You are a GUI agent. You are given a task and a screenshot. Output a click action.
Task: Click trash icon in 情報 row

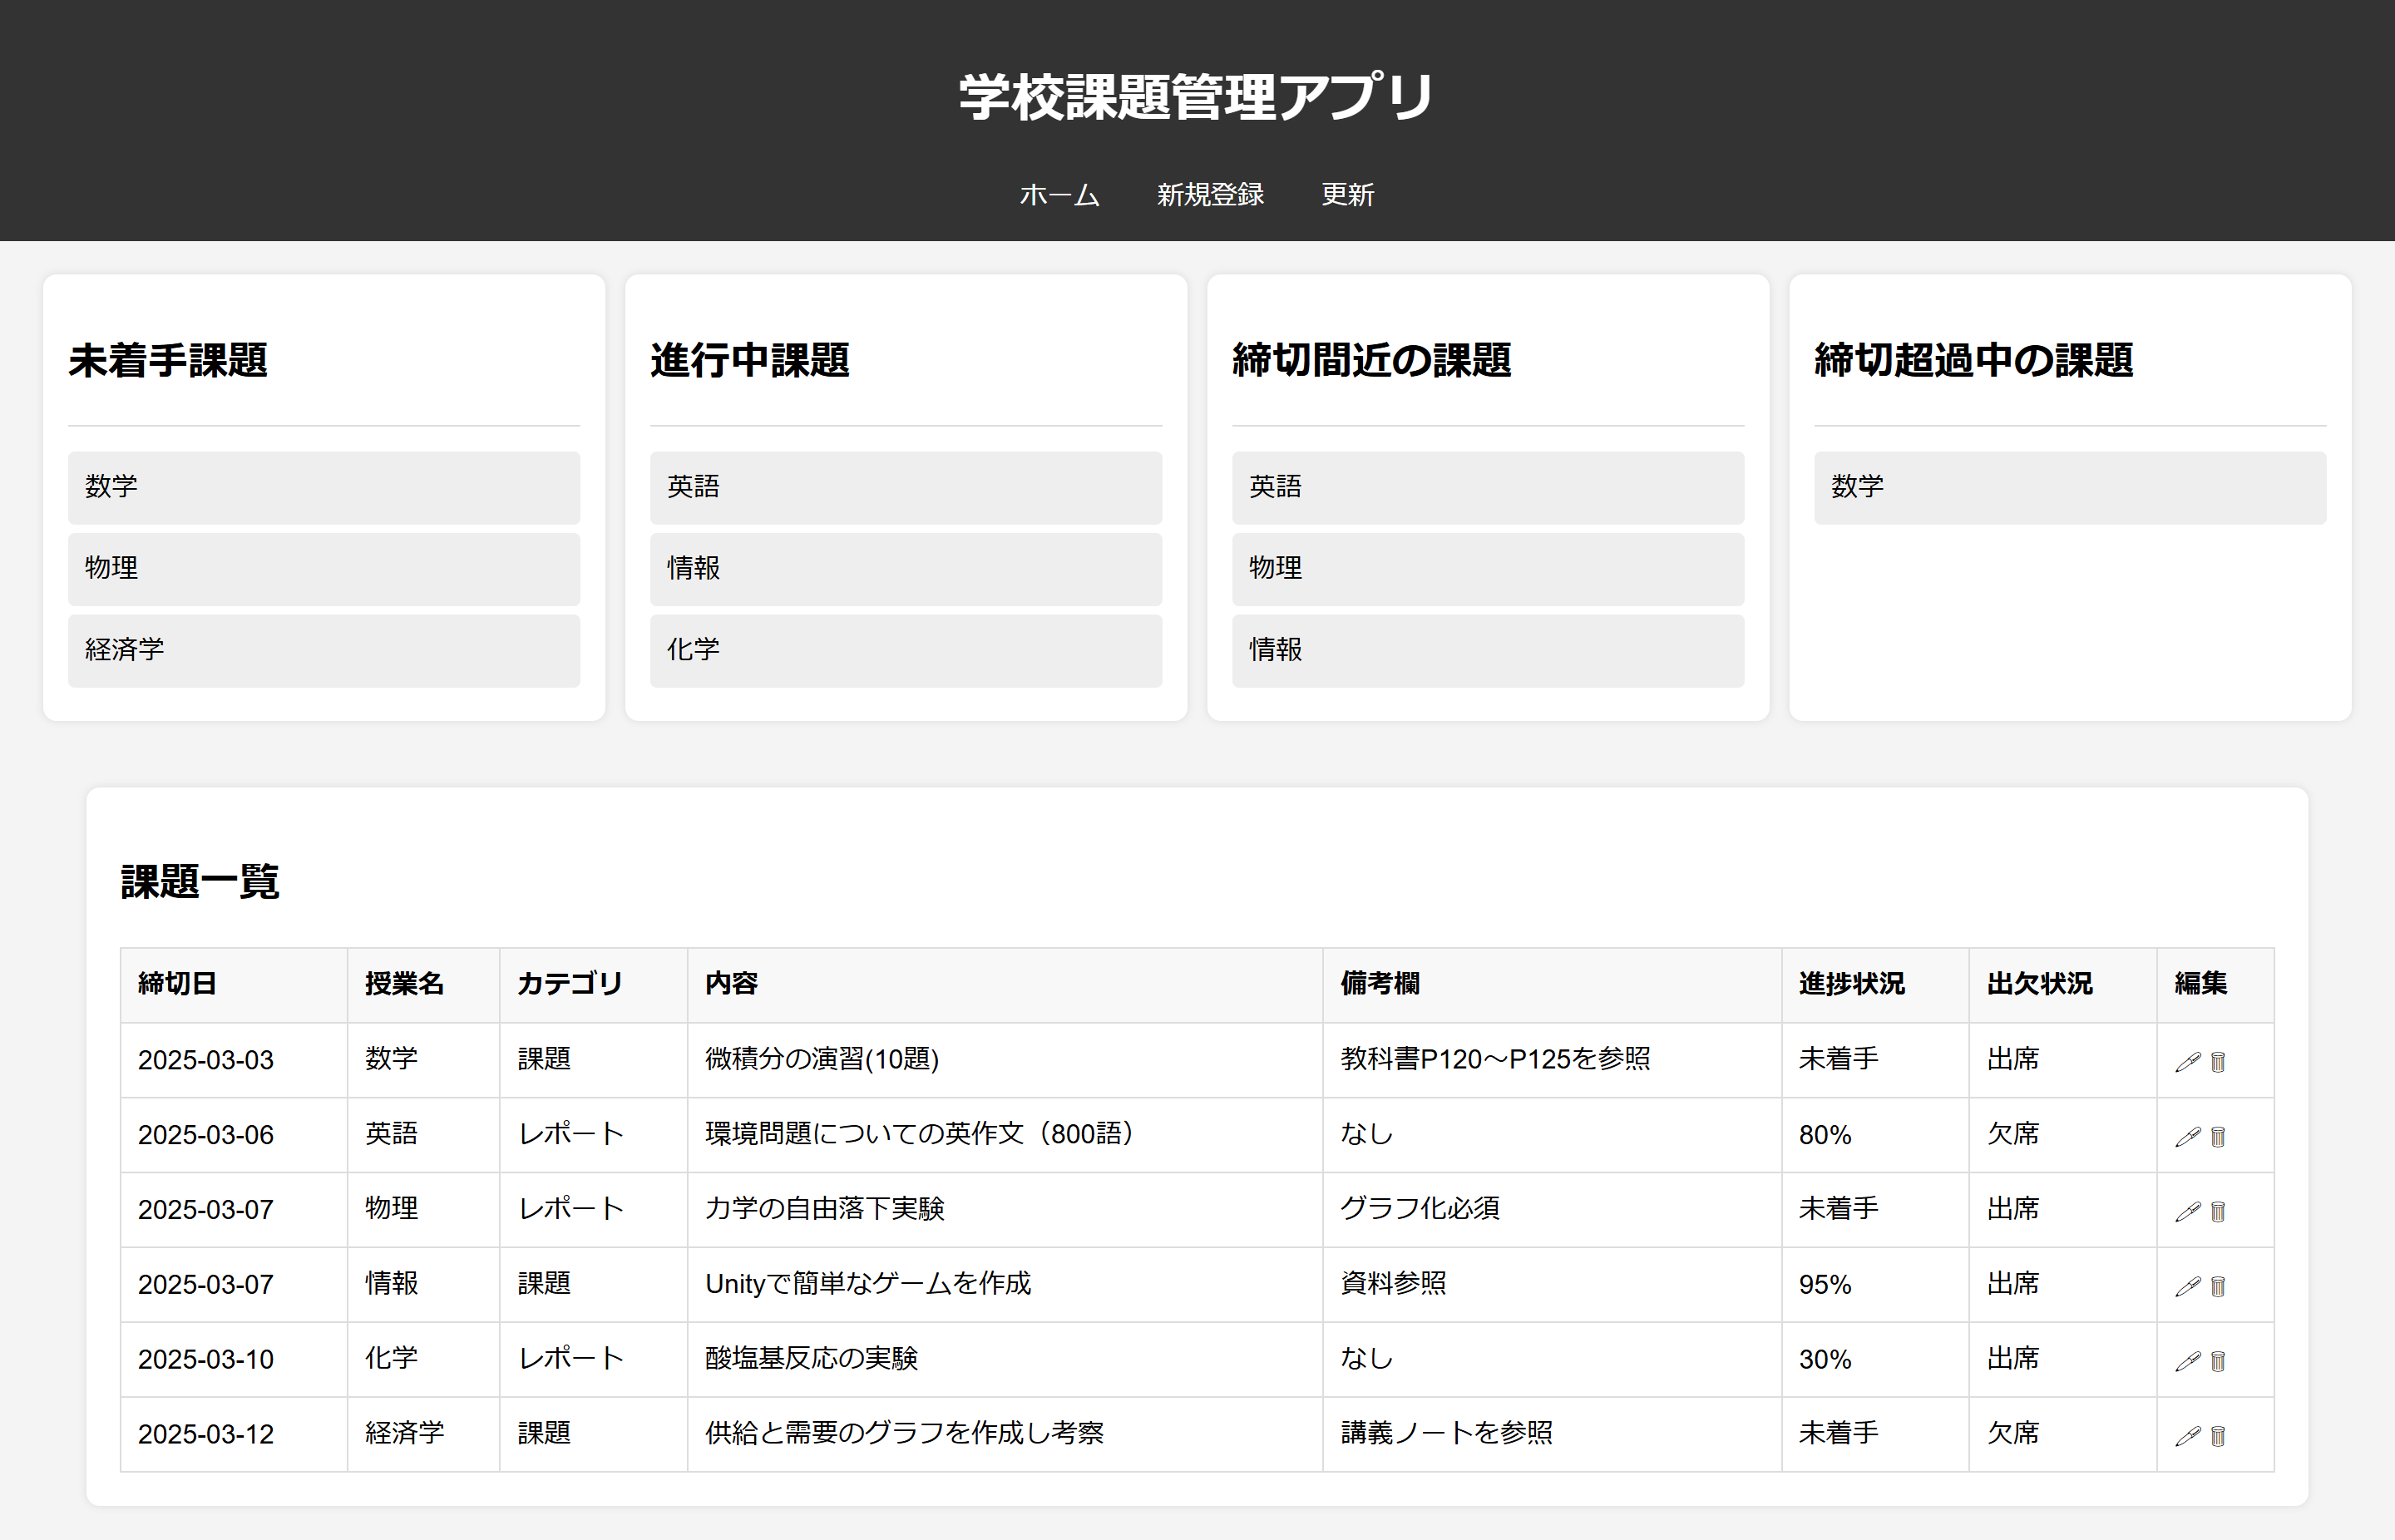coord(2218,1287)
